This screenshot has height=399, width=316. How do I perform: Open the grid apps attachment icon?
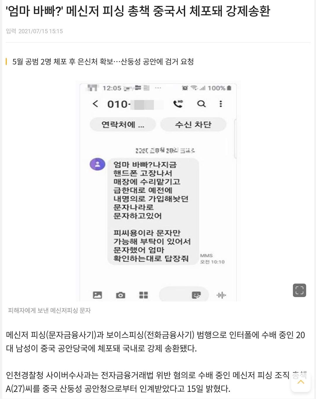tap(143, 295)
